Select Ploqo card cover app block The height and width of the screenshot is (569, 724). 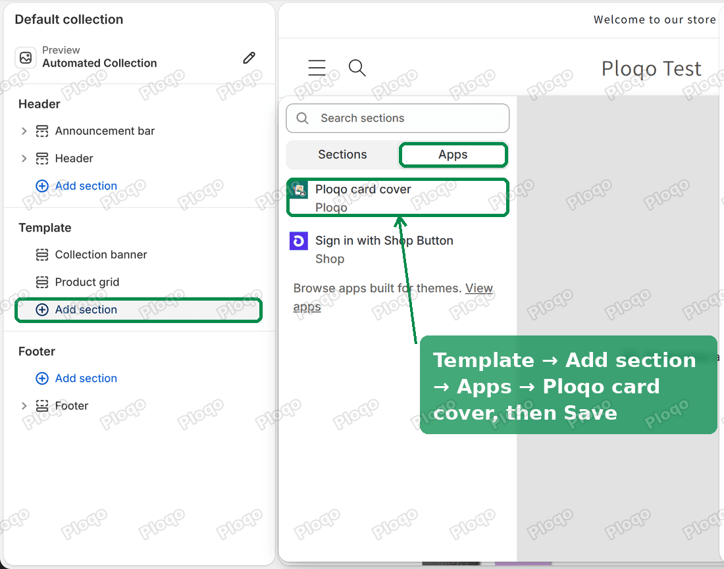pos(398,197)
